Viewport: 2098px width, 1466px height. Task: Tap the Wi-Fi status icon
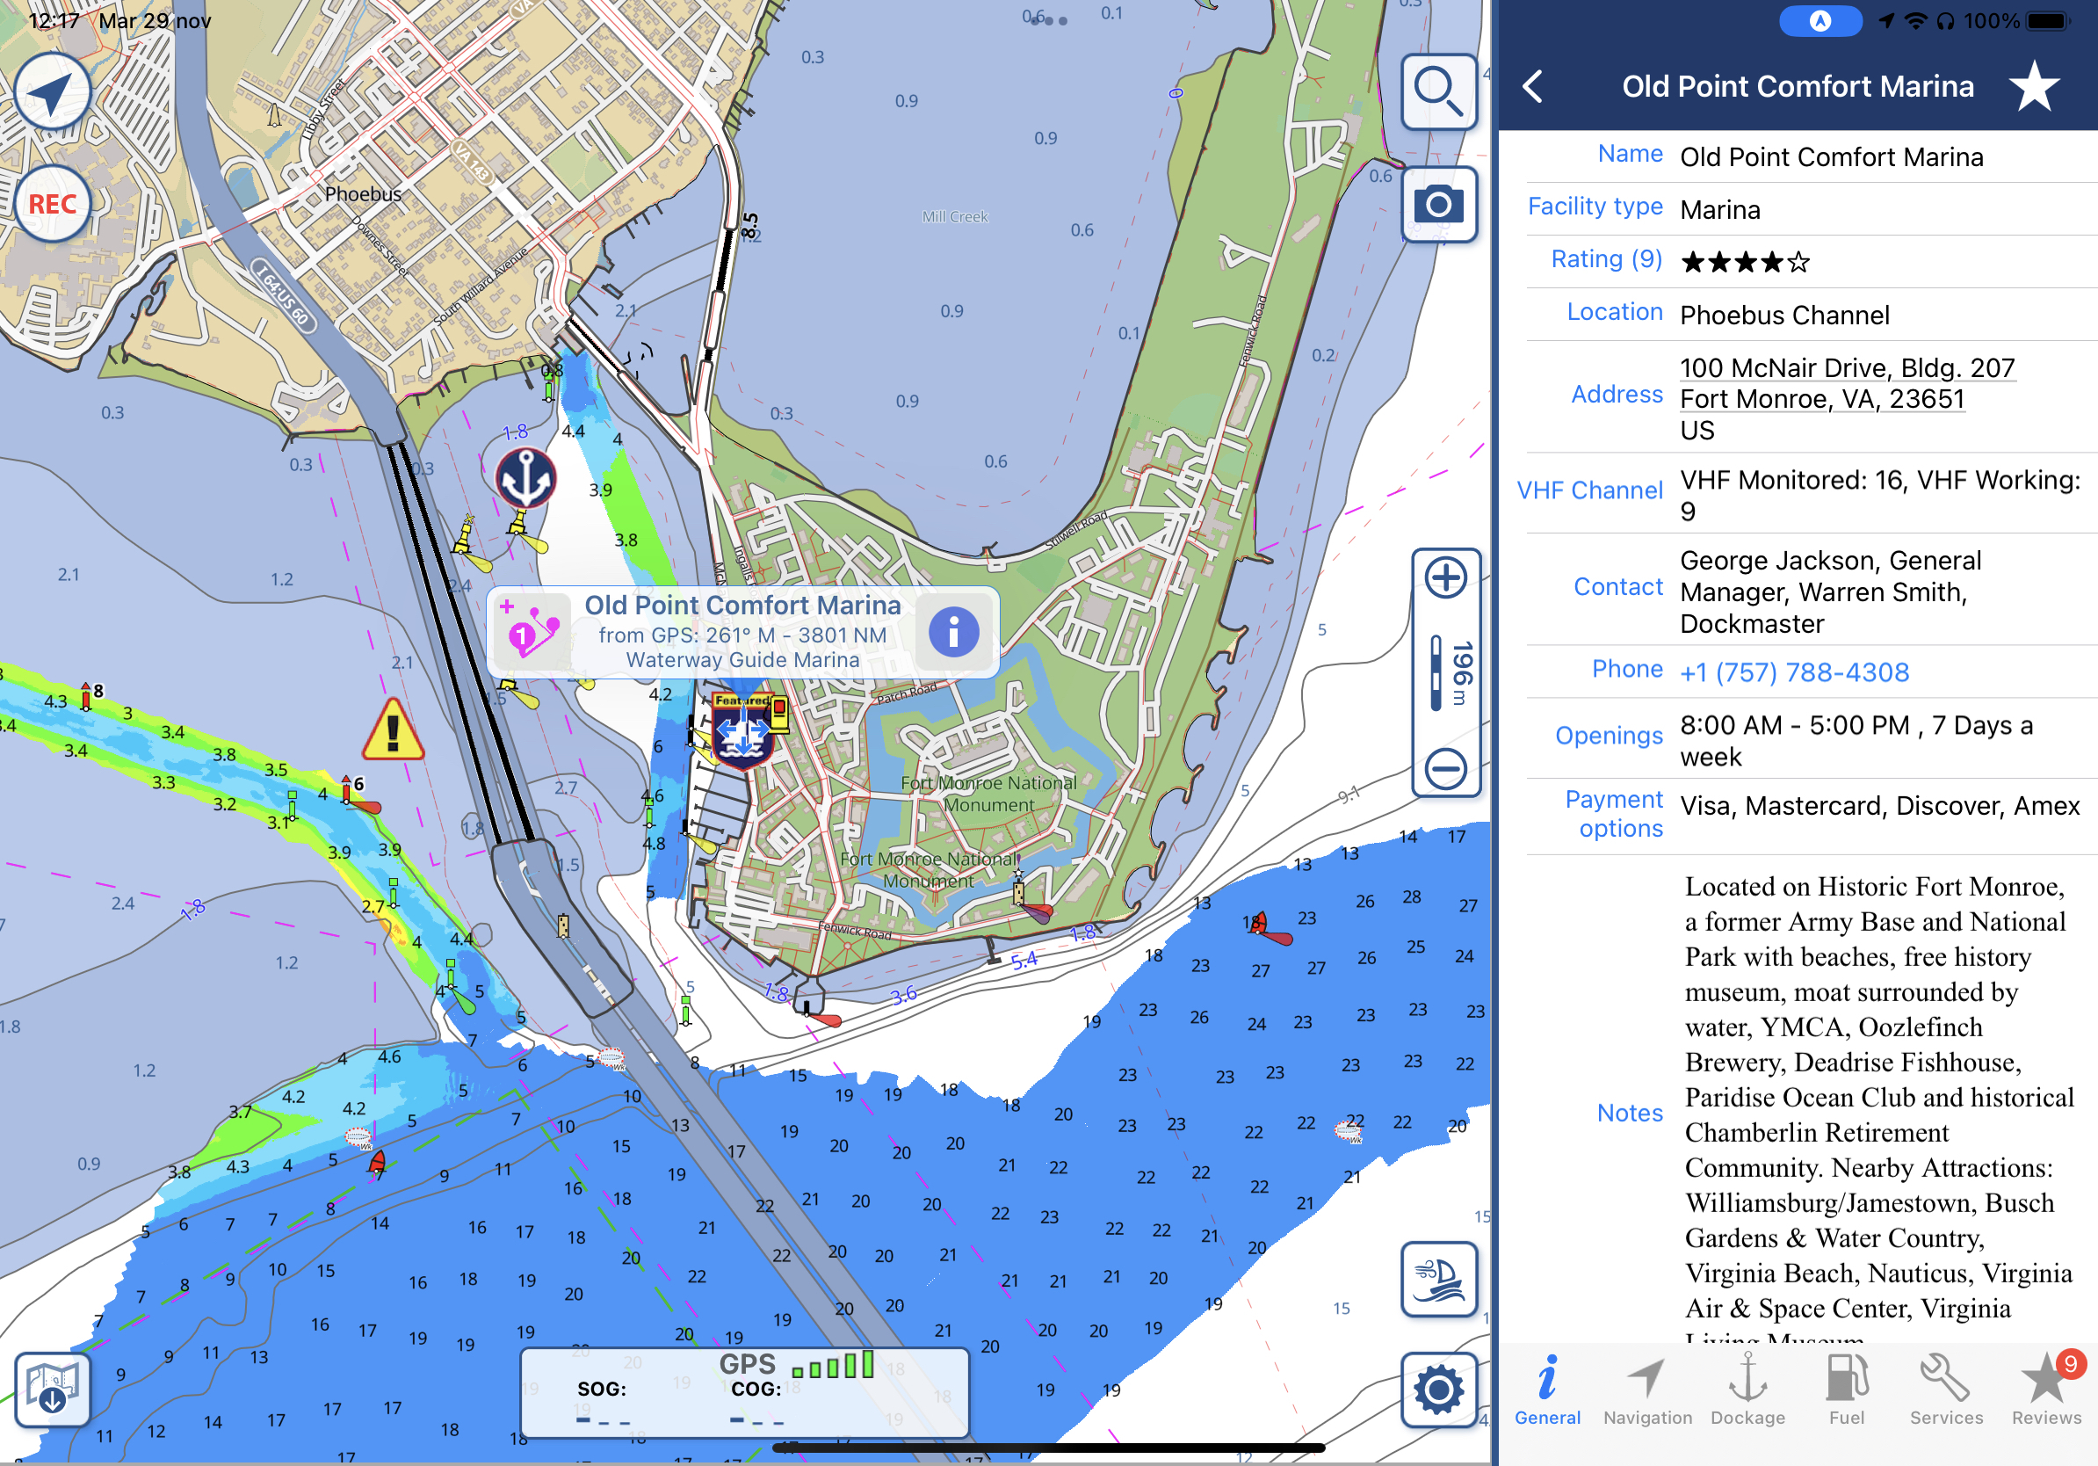tap(1915, 21)
